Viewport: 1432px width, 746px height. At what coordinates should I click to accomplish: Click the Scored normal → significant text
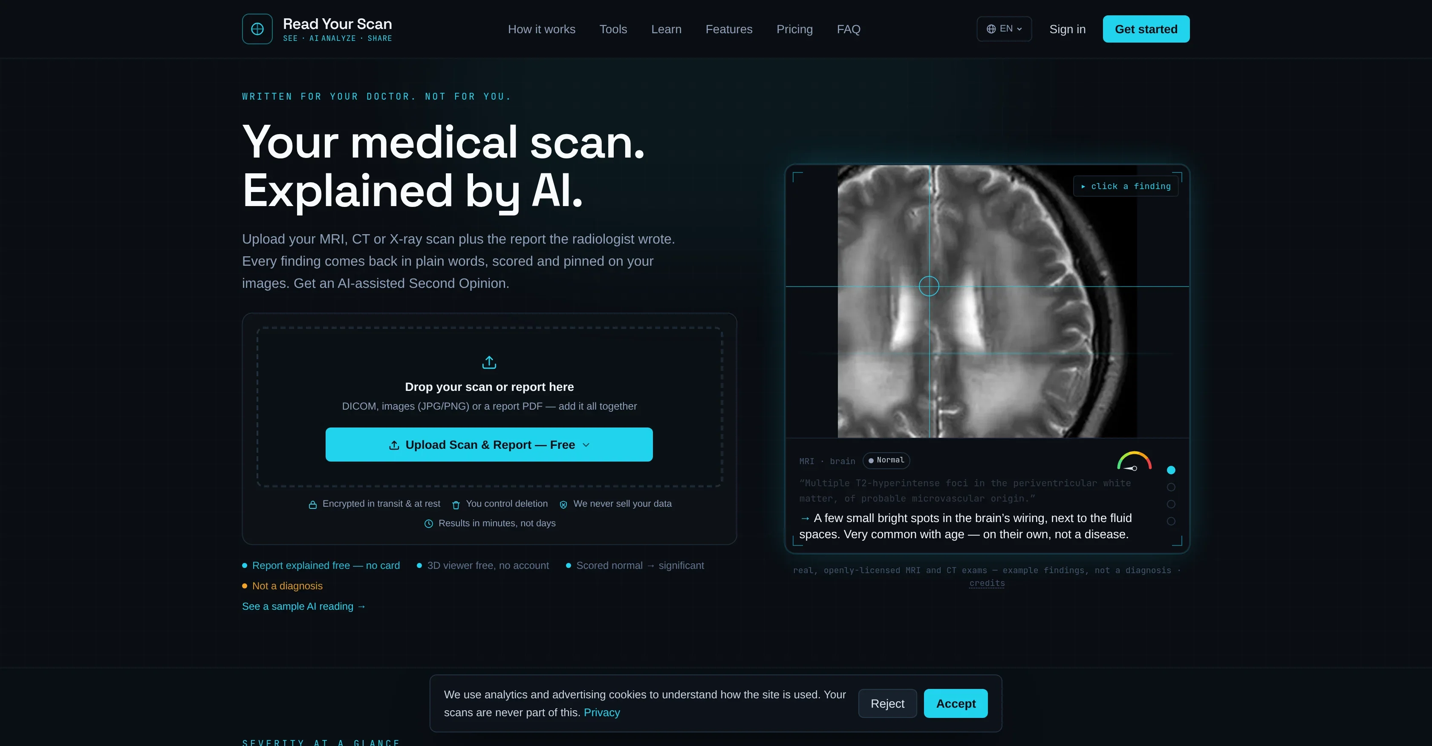coord(640,565)
